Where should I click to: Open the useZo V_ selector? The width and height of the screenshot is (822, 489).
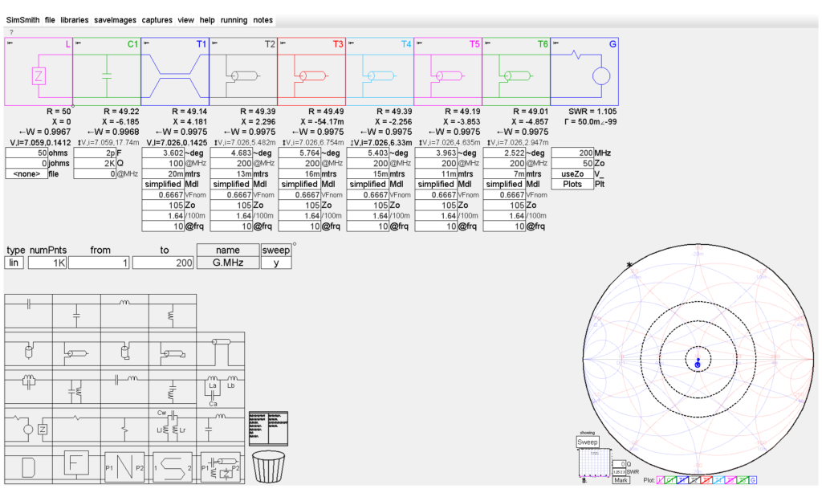[572, 174]
